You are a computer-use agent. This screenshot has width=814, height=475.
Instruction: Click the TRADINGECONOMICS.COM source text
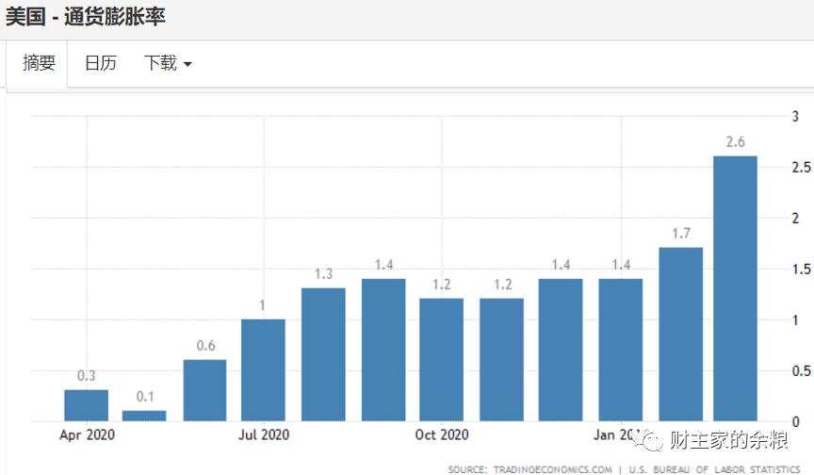pos(552,469)
